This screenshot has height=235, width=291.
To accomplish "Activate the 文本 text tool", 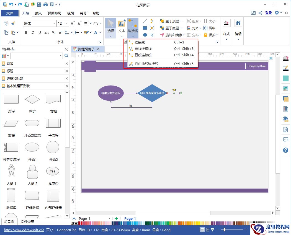I will 122,28.
